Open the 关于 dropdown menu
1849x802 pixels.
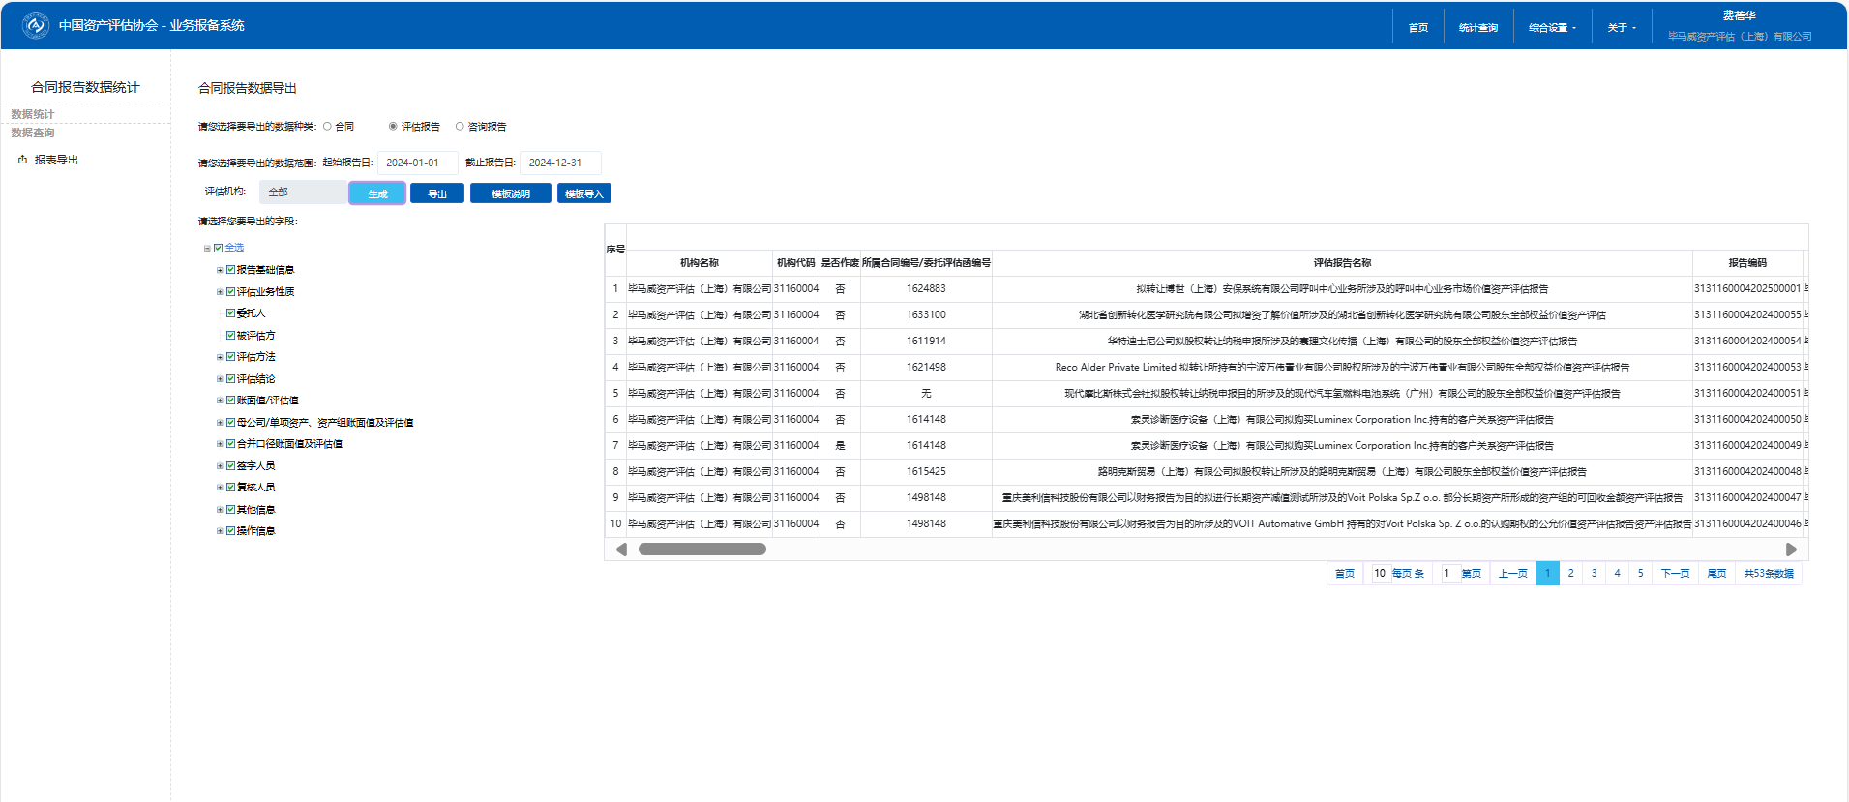click(x=1621, y=28)
